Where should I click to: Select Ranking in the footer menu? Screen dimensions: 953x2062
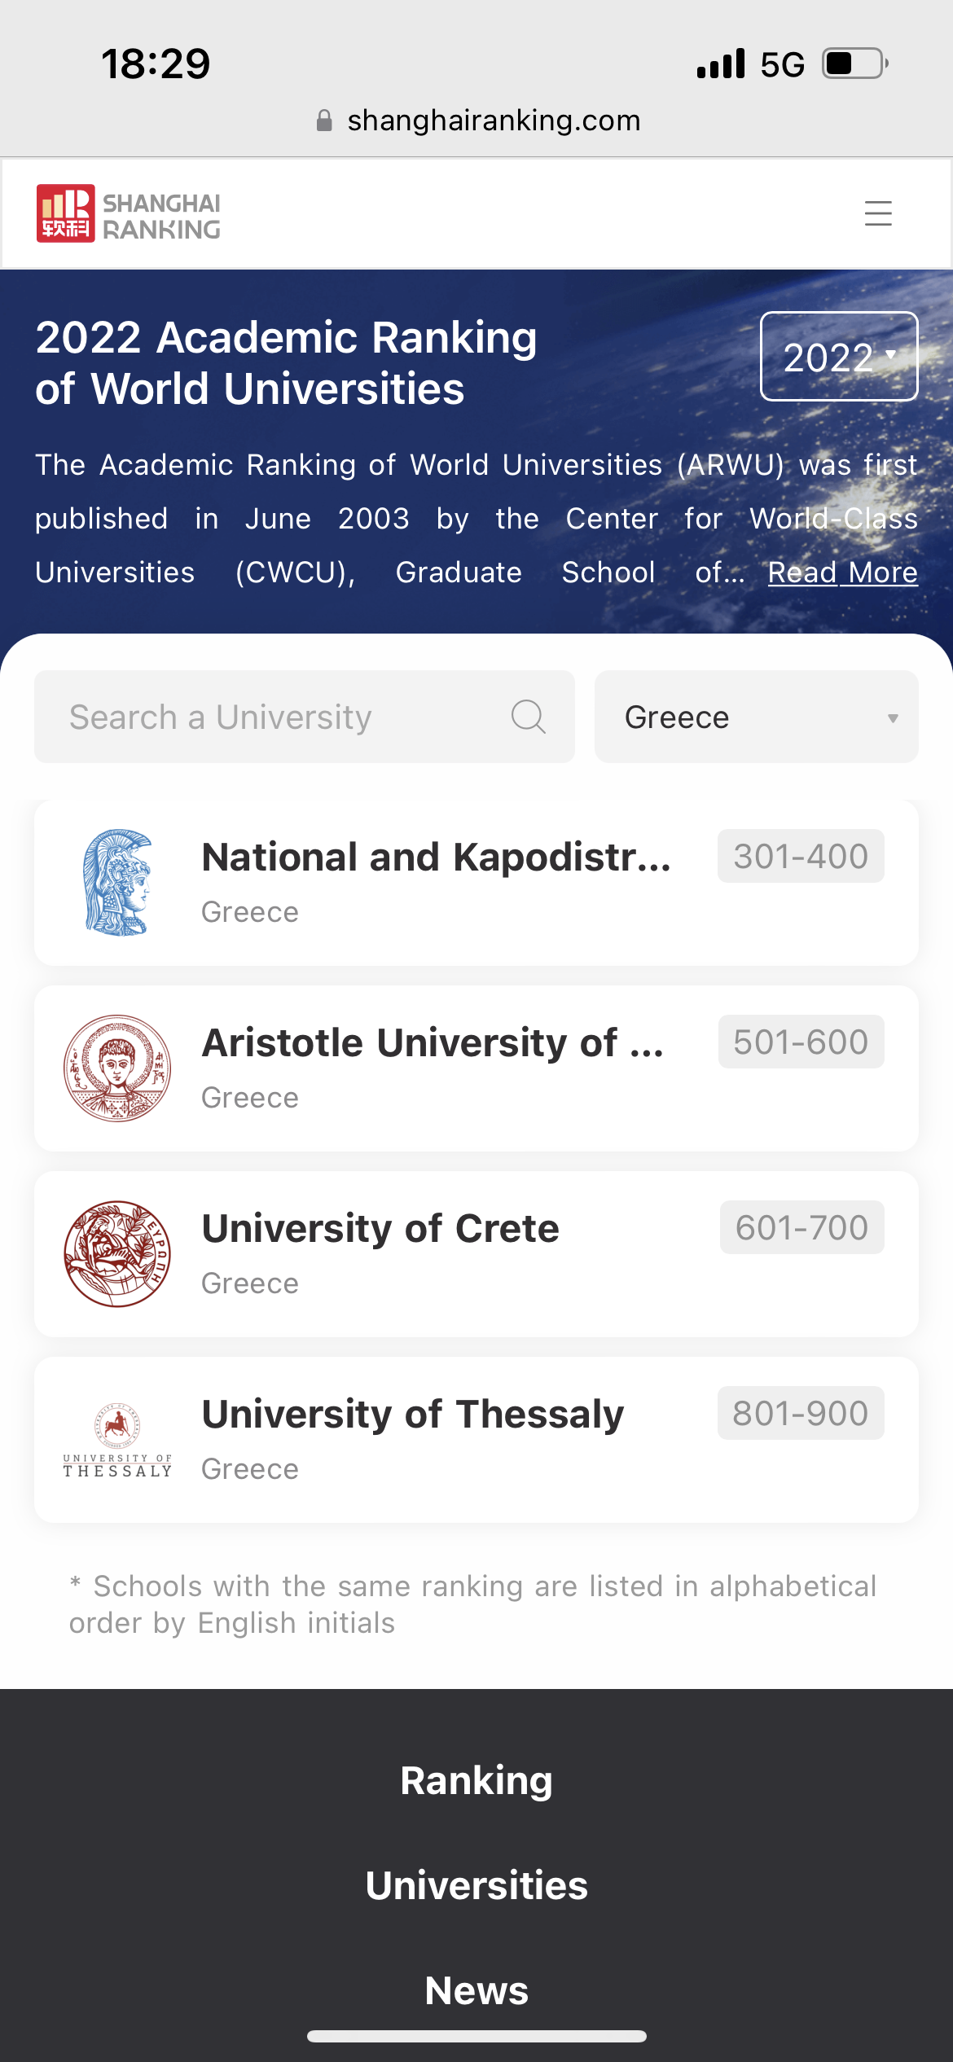476,1781
